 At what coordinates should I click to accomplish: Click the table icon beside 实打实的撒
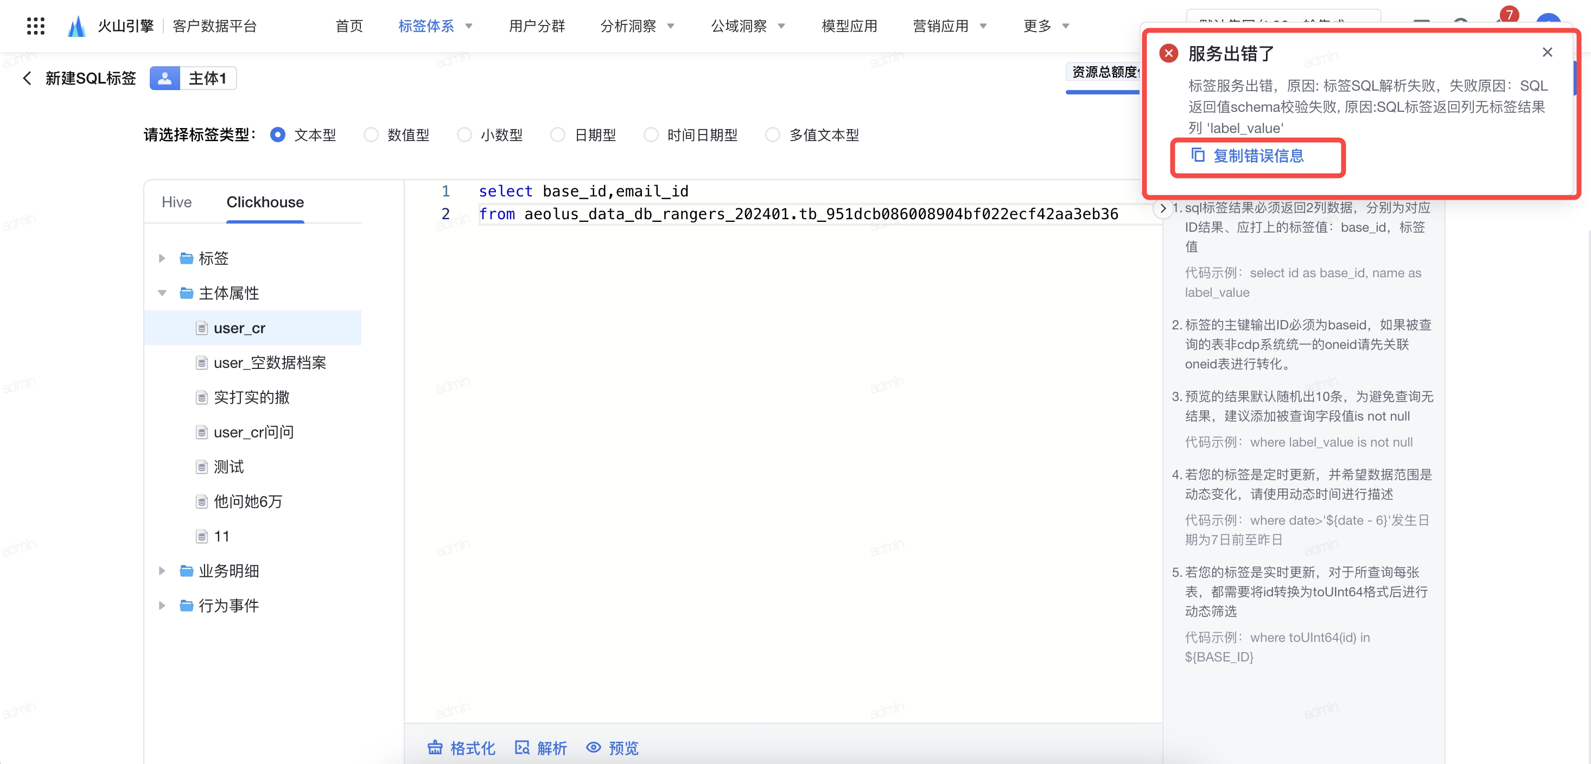click(x=201, y=397)
